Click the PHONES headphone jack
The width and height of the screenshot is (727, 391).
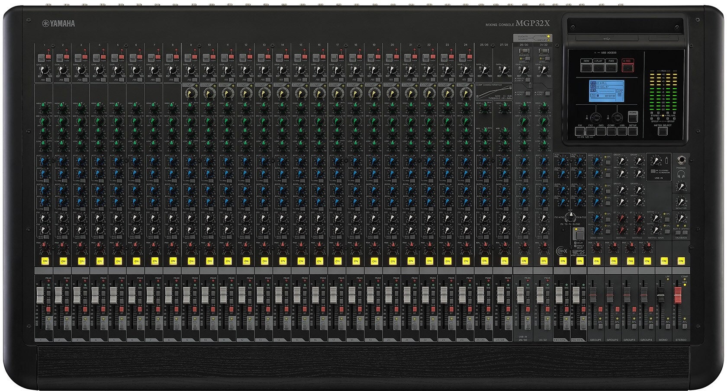pos(681,160)
